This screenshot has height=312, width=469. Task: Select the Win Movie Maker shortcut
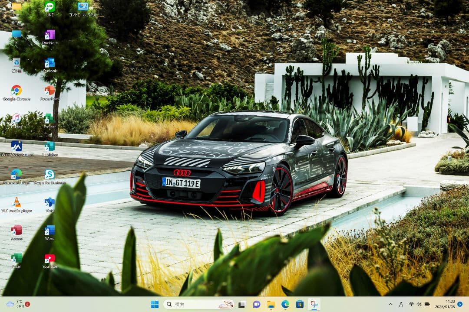coord(17,146)
